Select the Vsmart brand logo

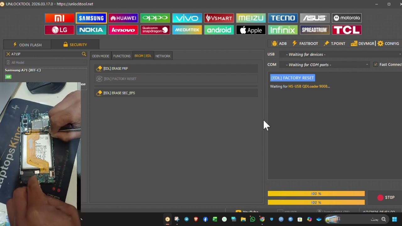coord(219,18)
